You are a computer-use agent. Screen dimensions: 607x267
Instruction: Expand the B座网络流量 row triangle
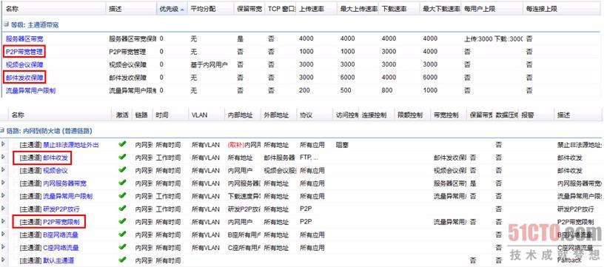[3, 234]
